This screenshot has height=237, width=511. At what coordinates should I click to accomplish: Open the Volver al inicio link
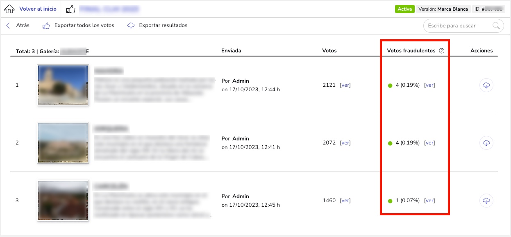click(38, 9)
